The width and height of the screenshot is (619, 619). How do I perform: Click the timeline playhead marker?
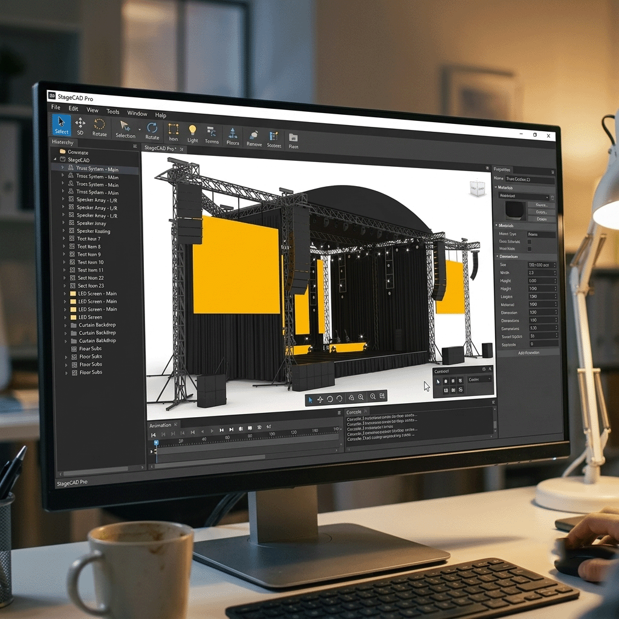click(x=156, y=443)
